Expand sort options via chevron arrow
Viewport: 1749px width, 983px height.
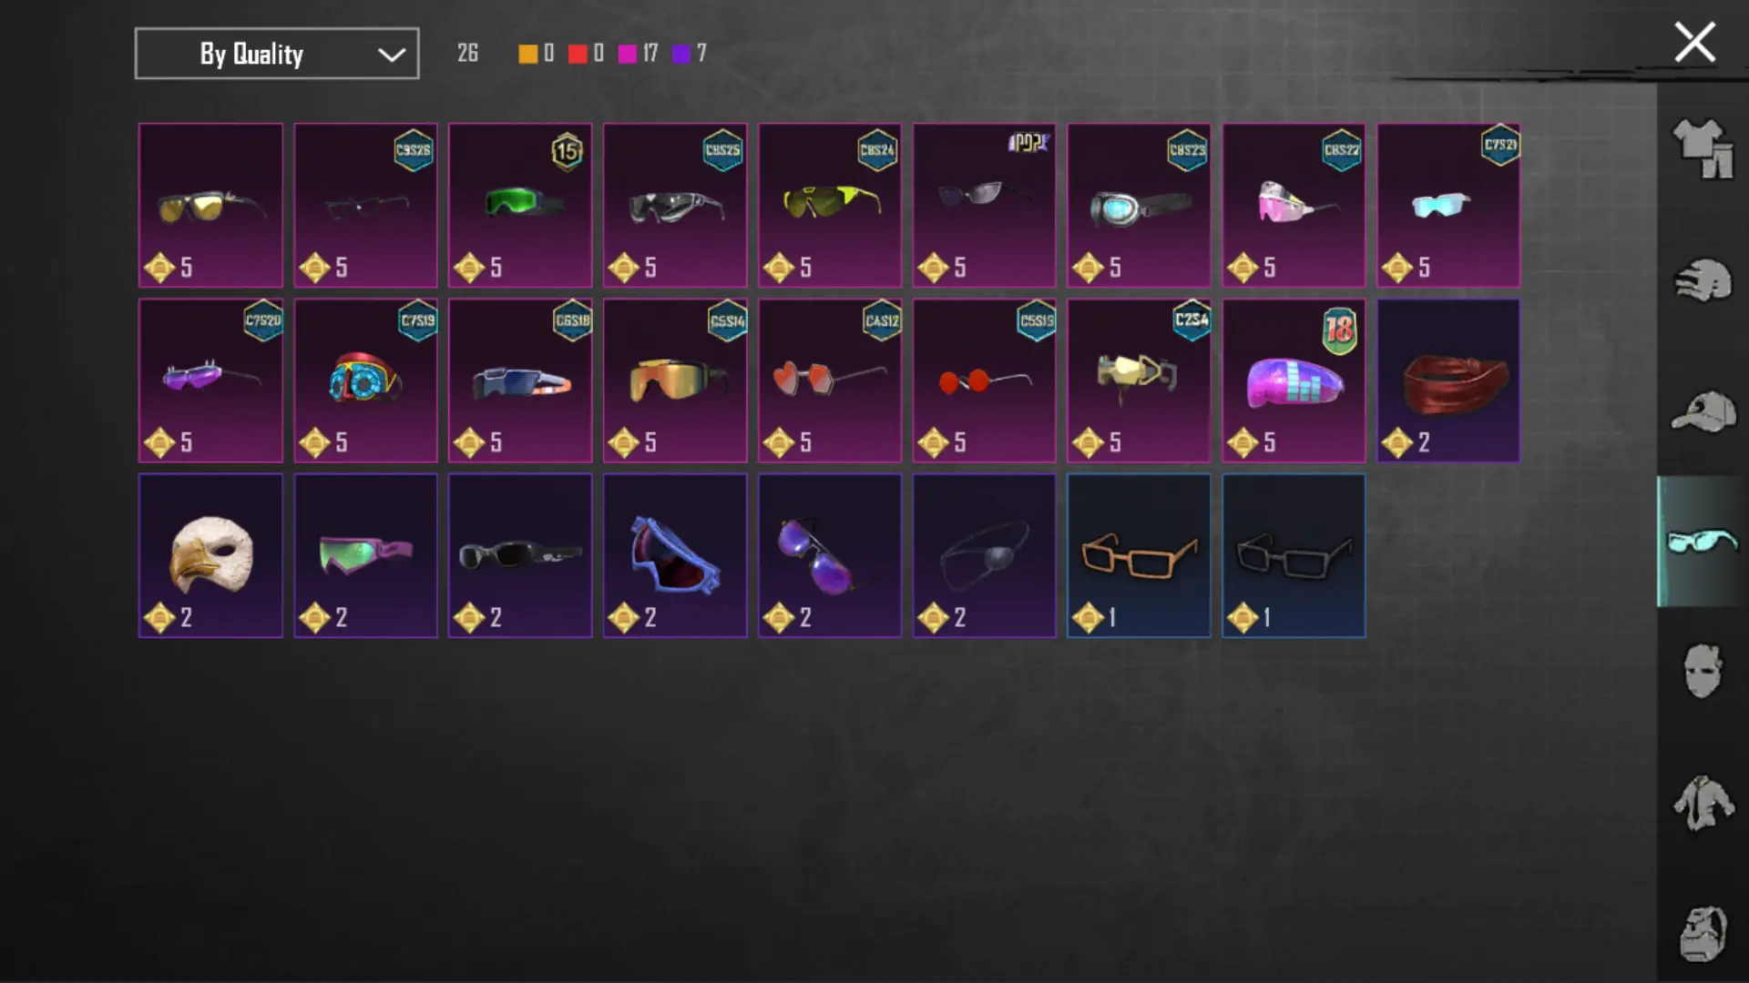pyautogui.click(x=392, y=55)
